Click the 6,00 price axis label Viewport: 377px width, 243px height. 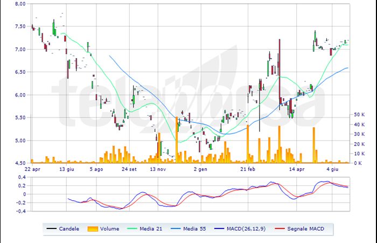(x=20, y=95)
